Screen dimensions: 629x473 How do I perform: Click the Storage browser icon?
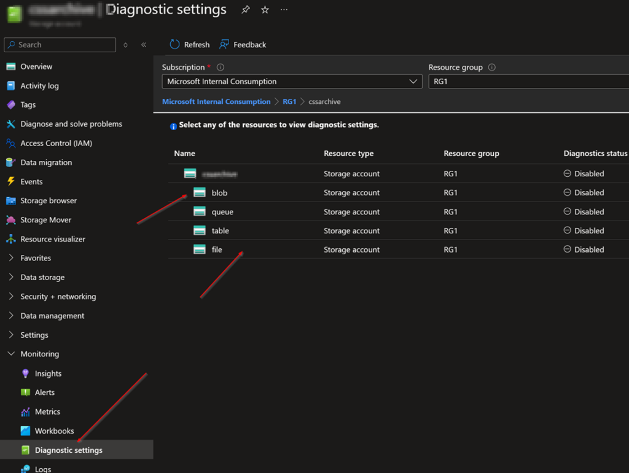(x=11, y=201)
